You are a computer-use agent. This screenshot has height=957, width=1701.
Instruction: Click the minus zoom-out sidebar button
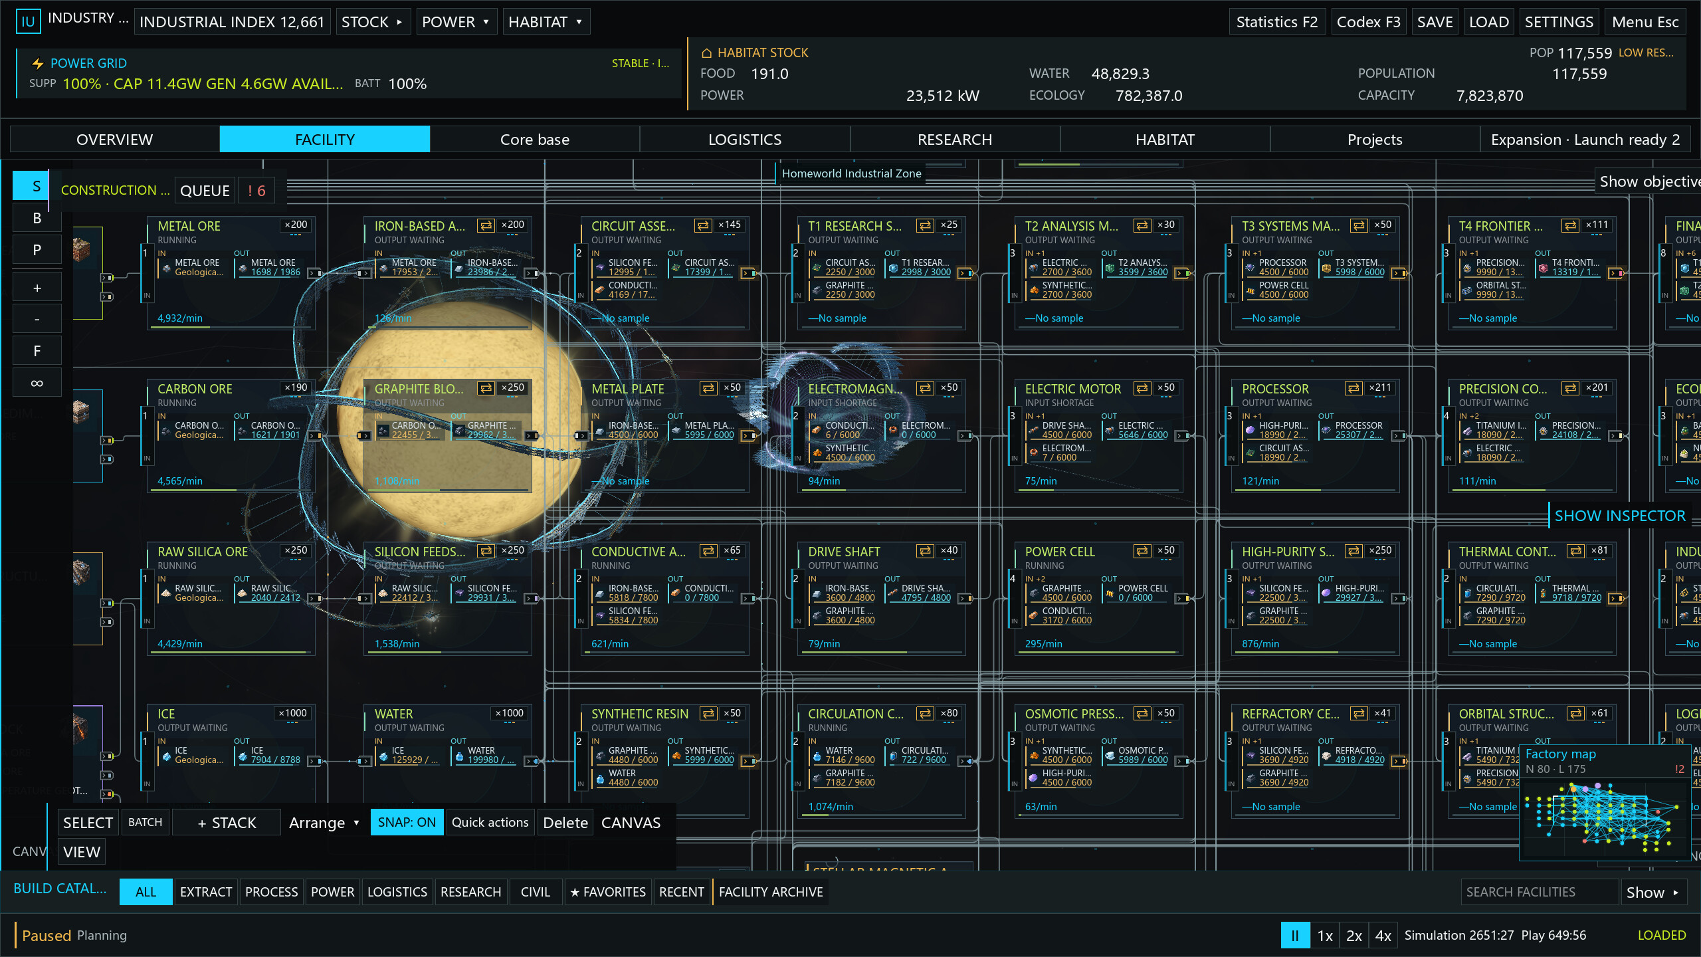click(x=37, y=319)
